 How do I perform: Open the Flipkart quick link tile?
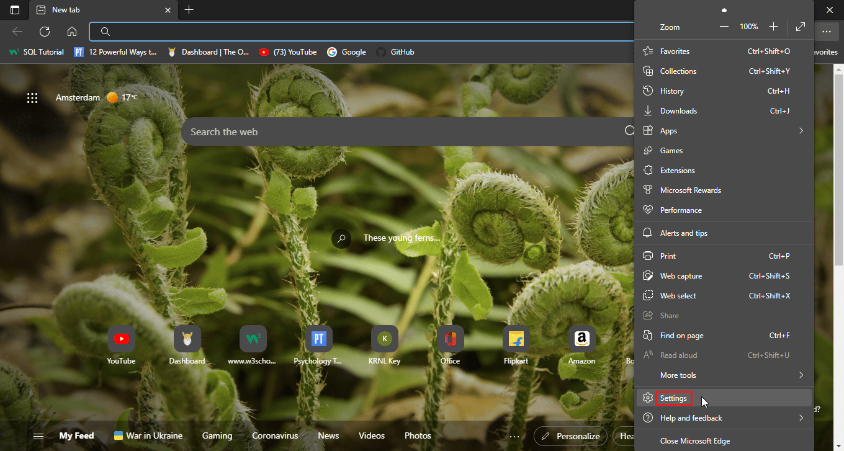(x=516, y=339)
